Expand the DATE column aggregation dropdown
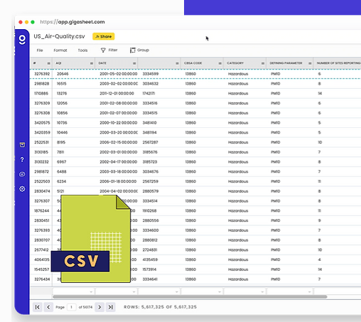This screenshot has width=361, height=322. 134,292
